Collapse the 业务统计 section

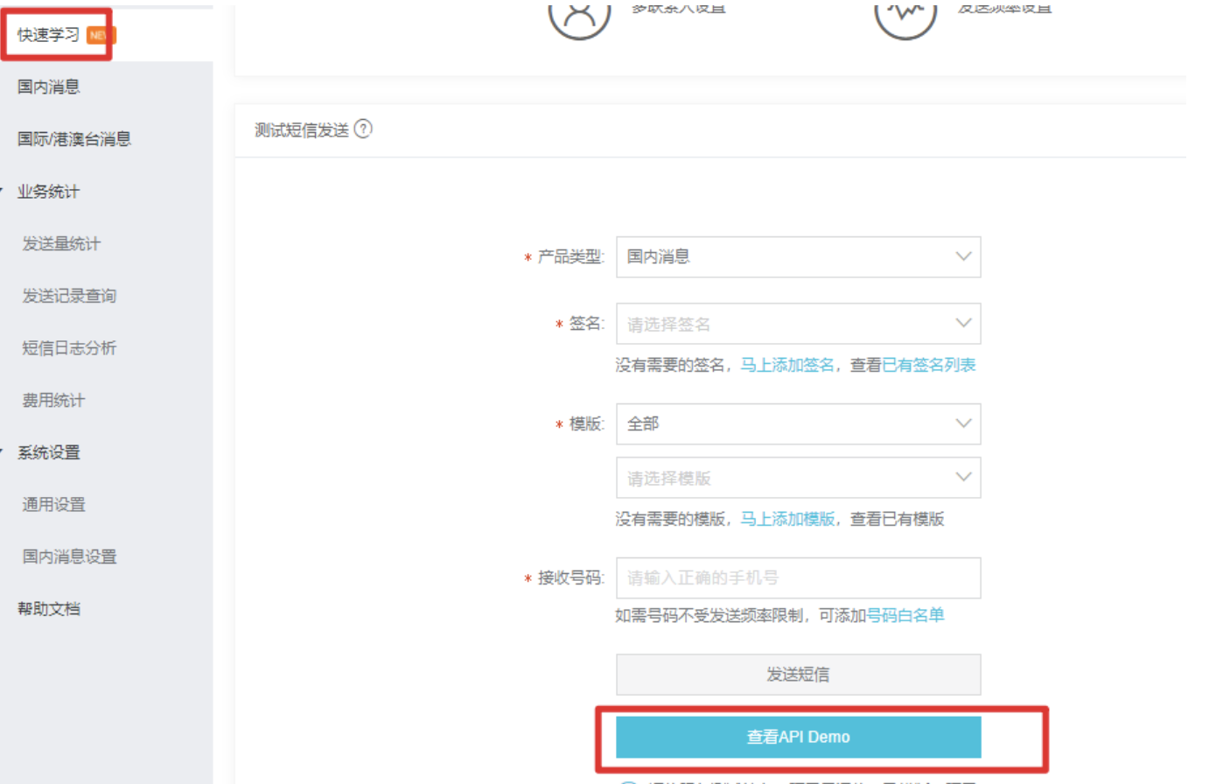pyautogui.click(x=48, y=192)
